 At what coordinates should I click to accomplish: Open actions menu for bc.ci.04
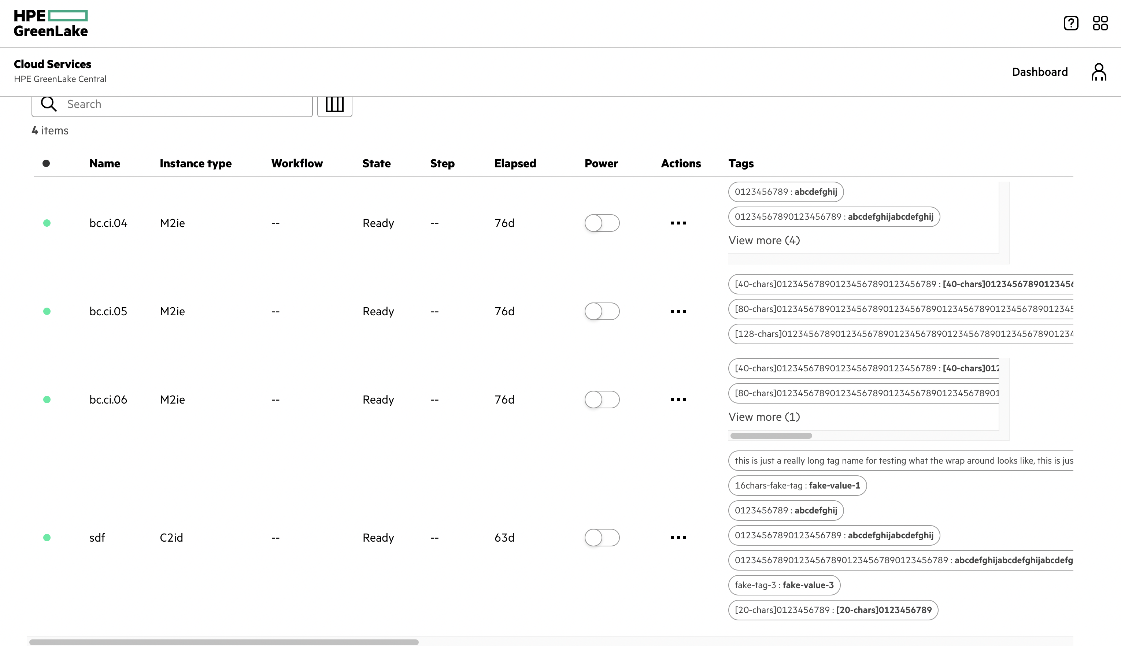pos(678,223)
